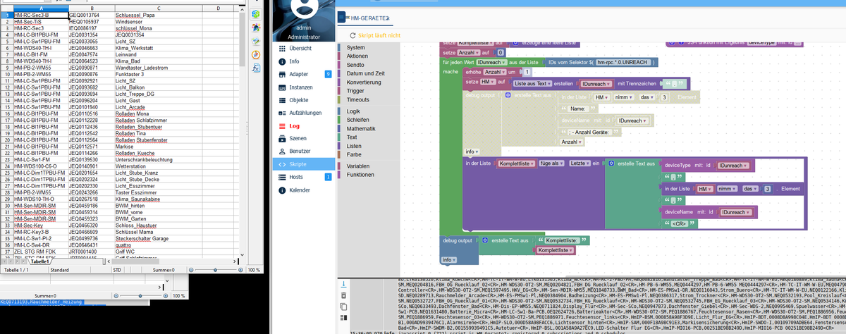Clear the log with the trash icon
This screenshot has height=334, width=846.
click(345, 295)
